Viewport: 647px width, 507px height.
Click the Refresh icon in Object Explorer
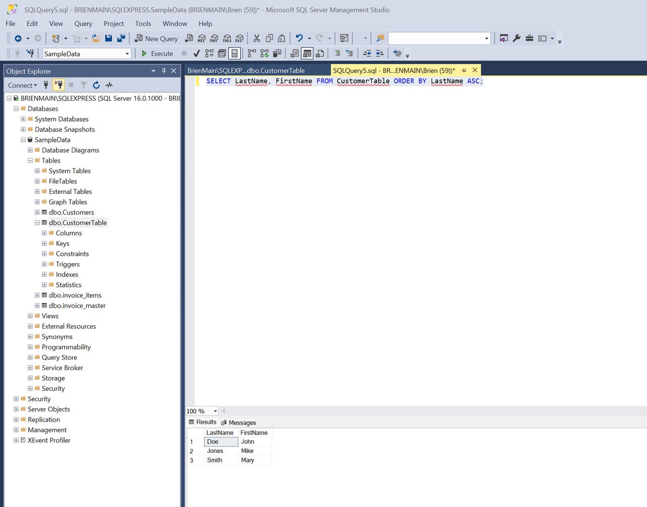96,85
